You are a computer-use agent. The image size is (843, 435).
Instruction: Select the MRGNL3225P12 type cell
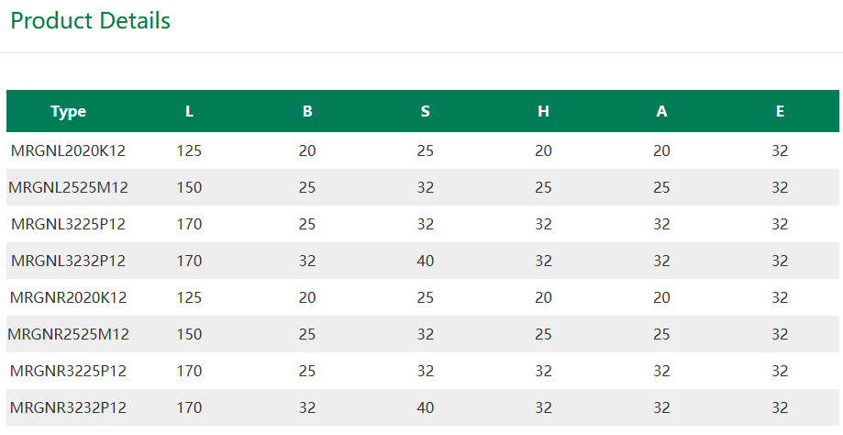coord(68,224)
